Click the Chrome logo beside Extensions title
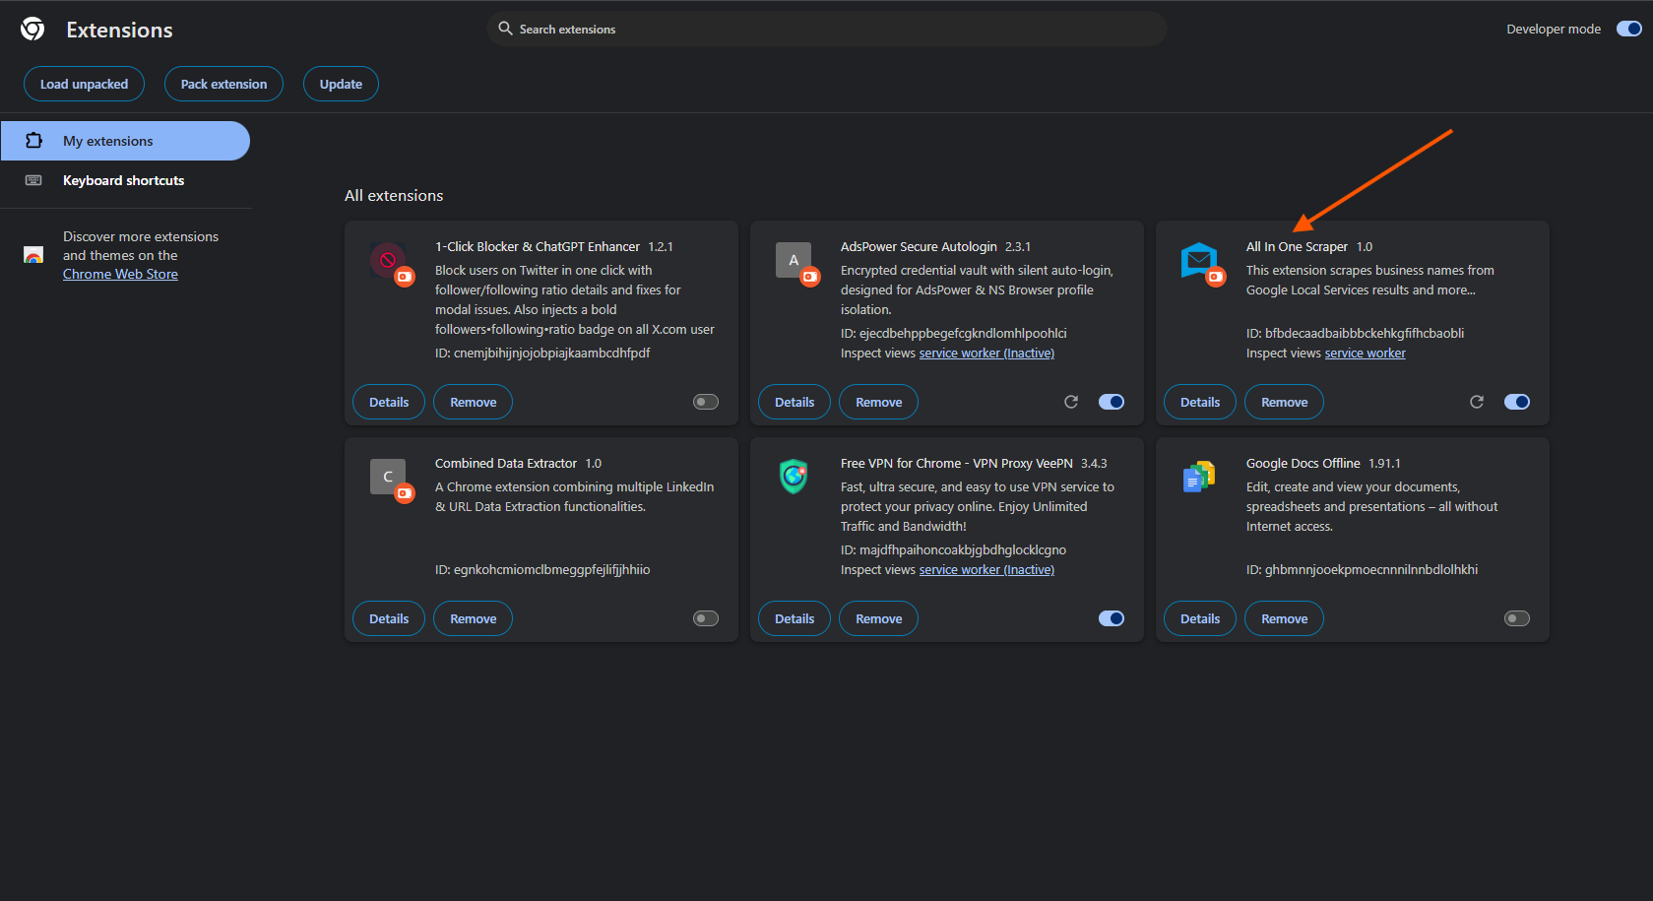The image size is (1653, 901). click(32, 30)
